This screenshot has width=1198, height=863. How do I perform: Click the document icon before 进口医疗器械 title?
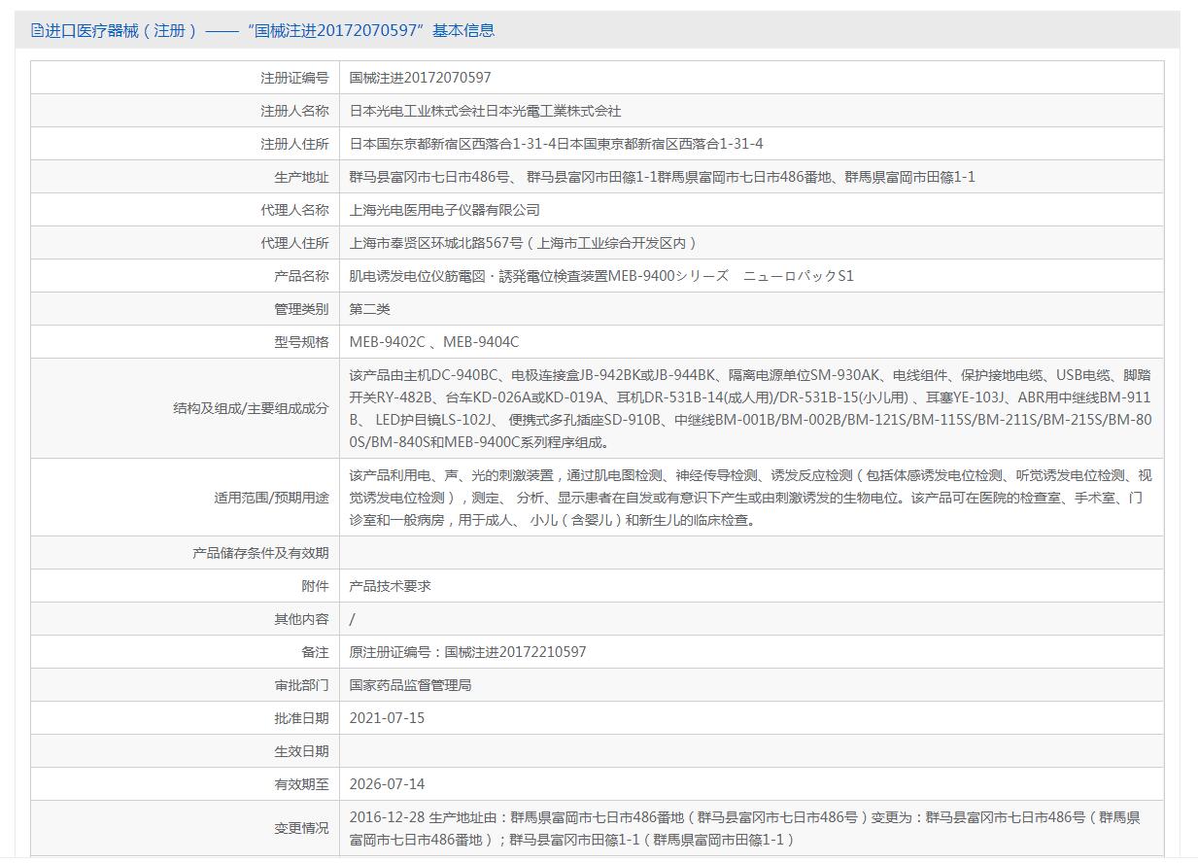[37, 30]
